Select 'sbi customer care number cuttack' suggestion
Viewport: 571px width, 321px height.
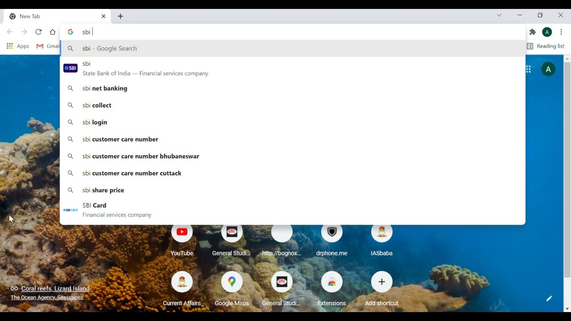pos(293,173)
